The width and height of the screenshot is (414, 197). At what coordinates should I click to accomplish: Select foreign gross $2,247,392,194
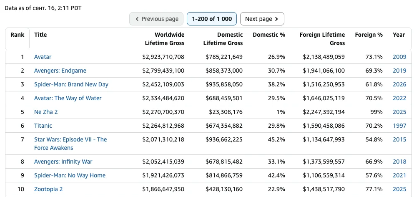point(324,112)
